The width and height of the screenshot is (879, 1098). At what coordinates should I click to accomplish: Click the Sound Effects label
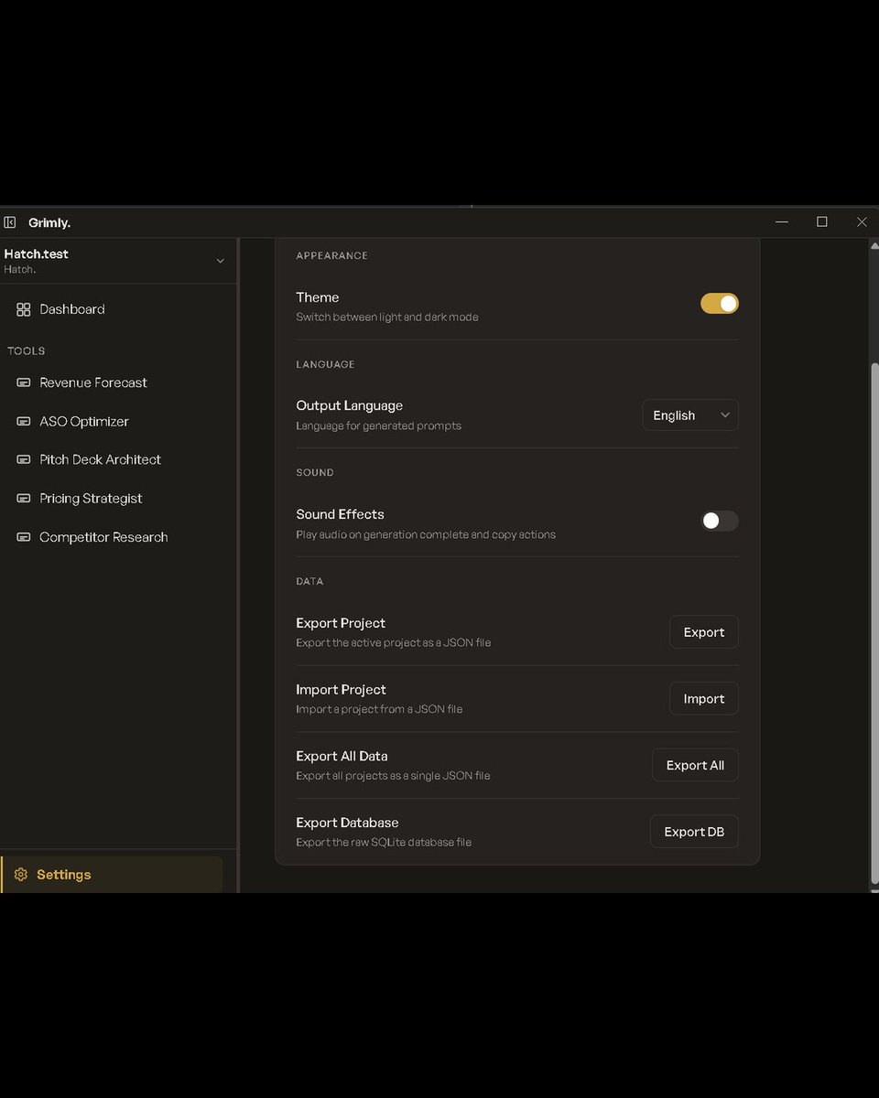click(341, 514)
